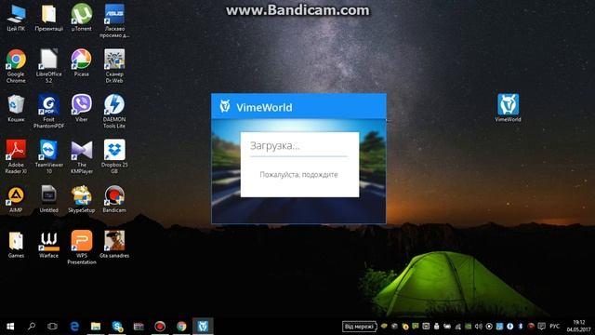Open File Explorer from the taskbar
Screen dimensions: 595x335
96,327
